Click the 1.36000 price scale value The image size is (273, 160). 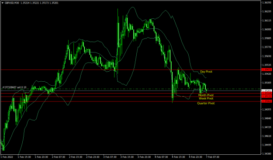coord(267,29)
